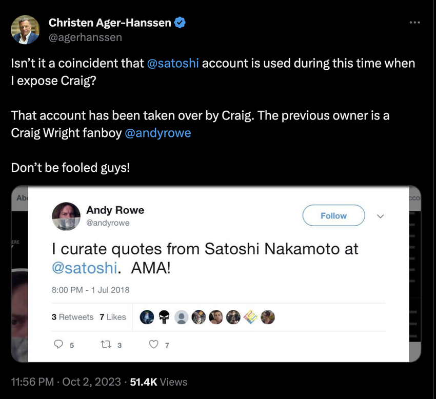Select the colorful Euron logo liker avatar
This screenshot has width=436, height=399.
250,317
